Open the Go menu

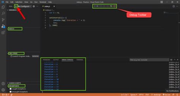click(31, 2)
